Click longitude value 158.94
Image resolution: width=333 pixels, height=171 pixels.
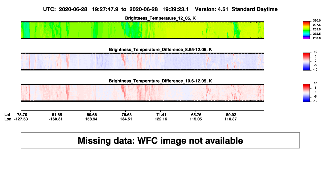(91, 119)
